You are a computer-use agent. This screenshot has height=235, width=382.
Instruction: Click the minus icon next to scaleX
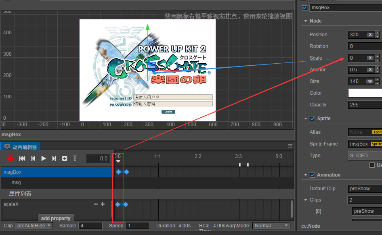96,204
